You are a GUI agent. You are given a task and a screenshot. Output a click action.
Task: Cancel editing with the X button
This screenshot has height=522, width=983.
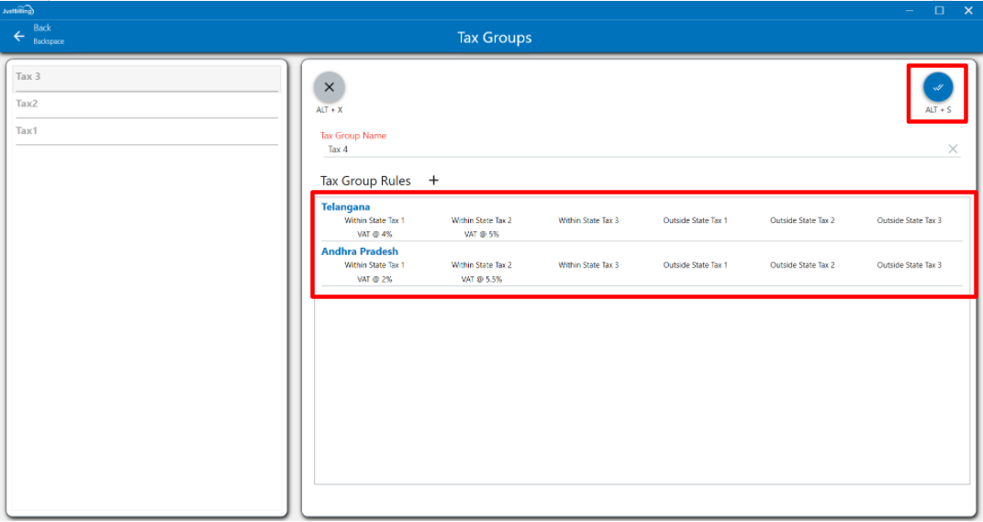point(330,88)
